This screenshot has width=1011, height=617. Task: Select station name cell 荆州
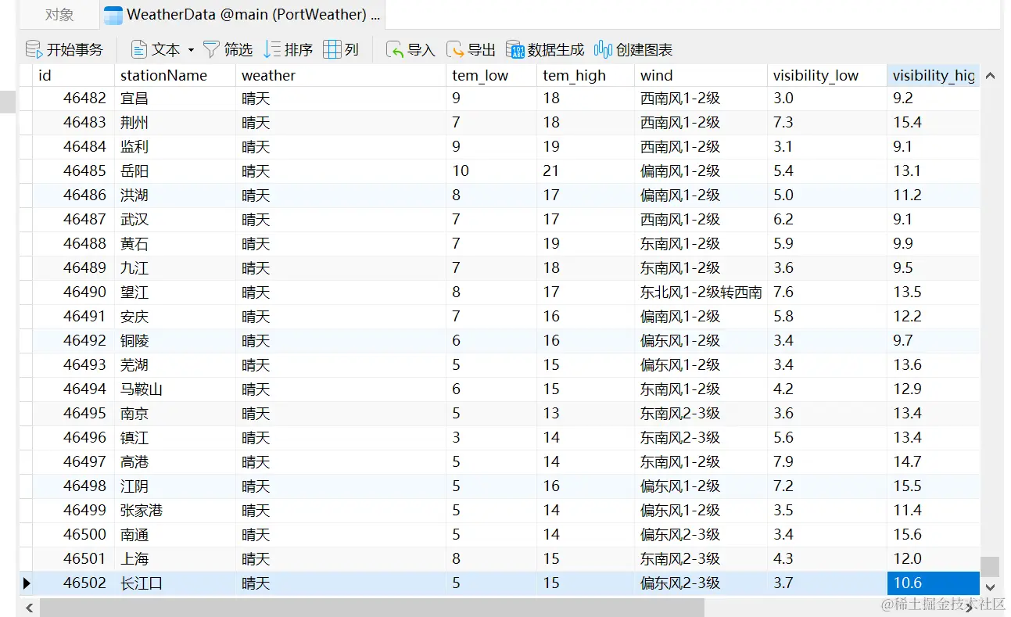point(175,122)
